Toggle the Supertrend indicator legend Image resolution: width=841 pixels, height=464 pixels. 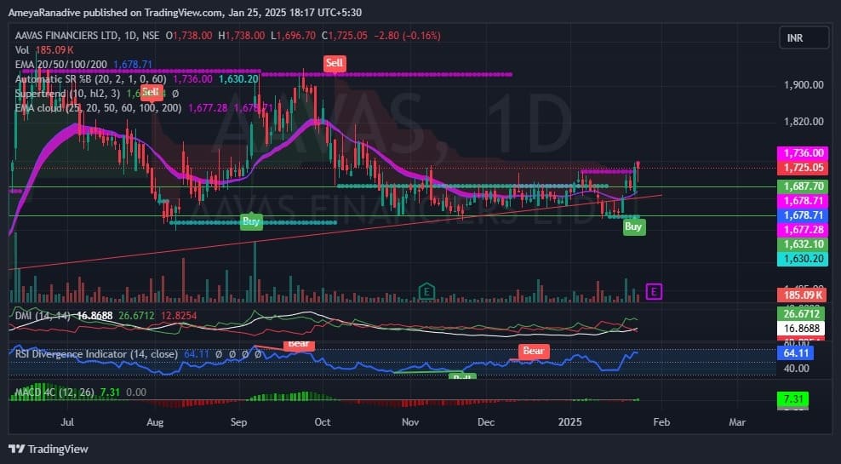point(49,93)
